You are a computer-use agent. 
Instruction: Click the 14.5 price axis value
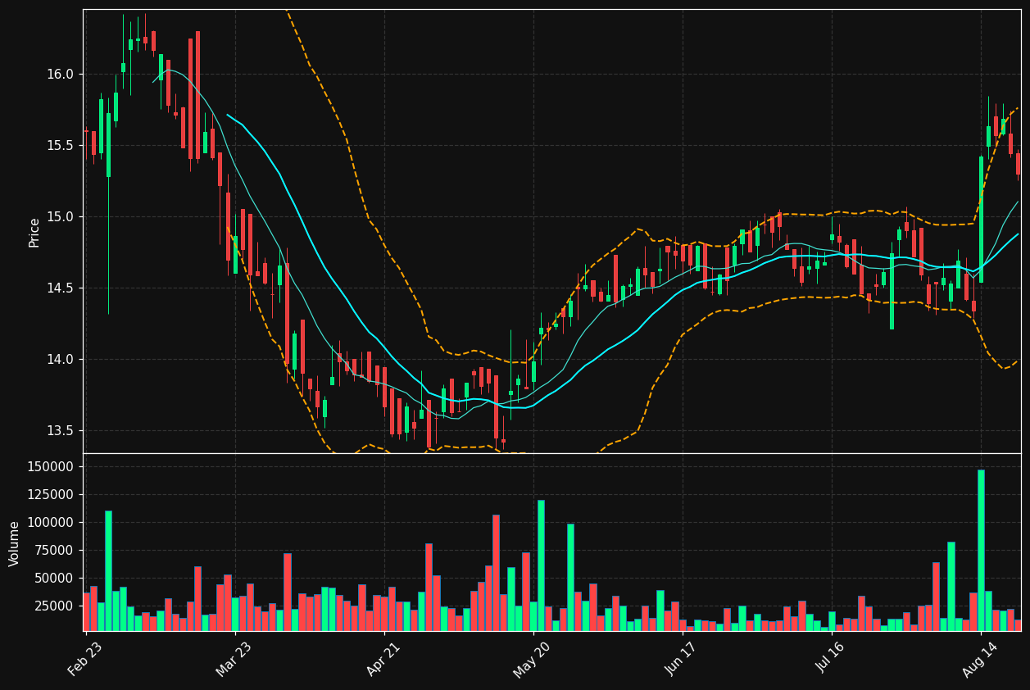point(61,288)
